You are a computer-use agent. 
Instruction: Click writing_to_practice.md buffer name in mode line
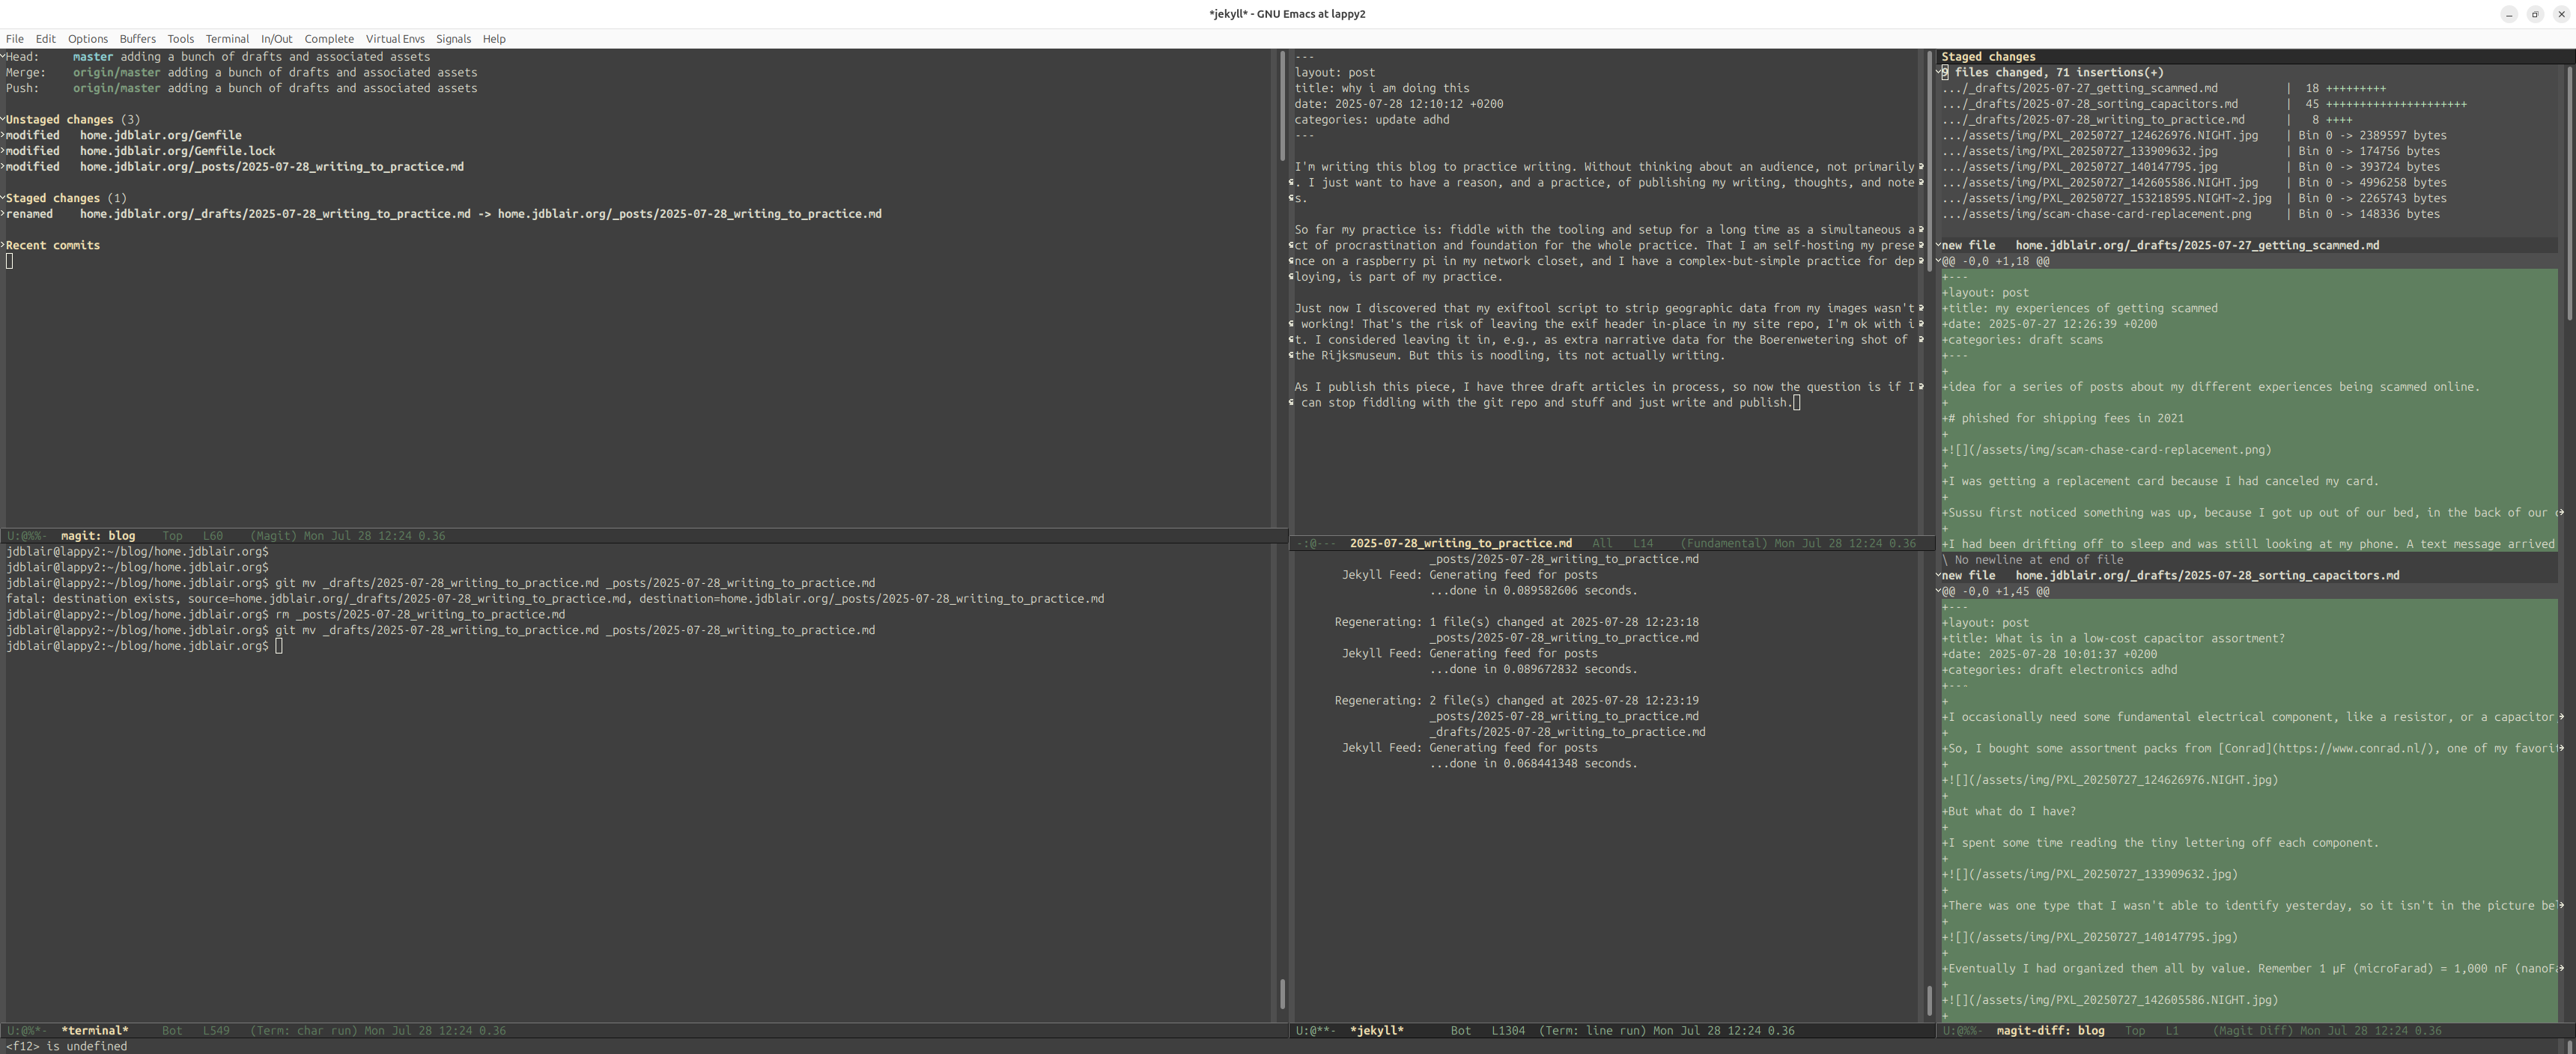(x=1460, y=543)
